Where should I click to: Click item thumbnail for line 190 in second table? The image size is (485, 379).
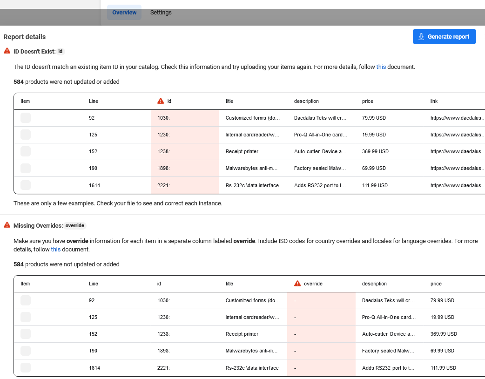(26, 351)
